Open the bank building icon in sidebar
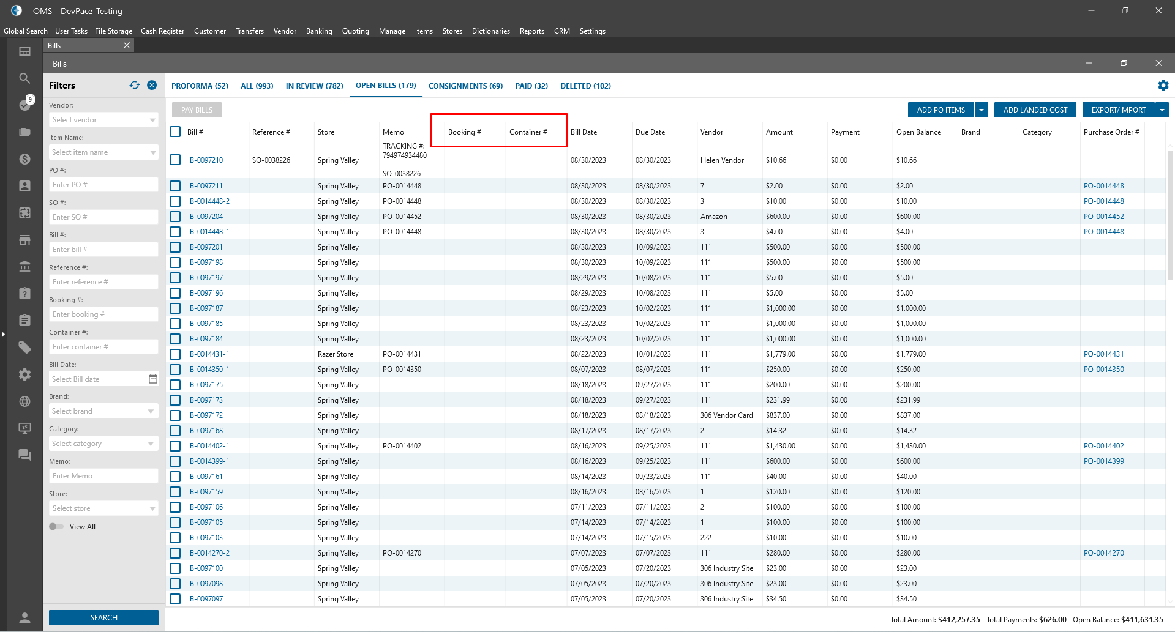Image resolution: width=1175 pixels, height=632 pixels. click(x=24, y=266)
